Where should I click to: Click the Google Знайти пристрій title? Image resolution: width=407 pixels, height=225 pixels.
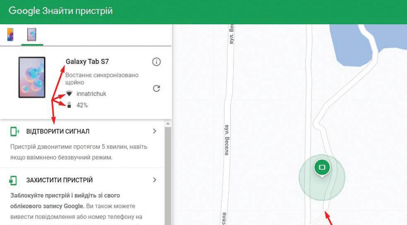pos(60,11)
